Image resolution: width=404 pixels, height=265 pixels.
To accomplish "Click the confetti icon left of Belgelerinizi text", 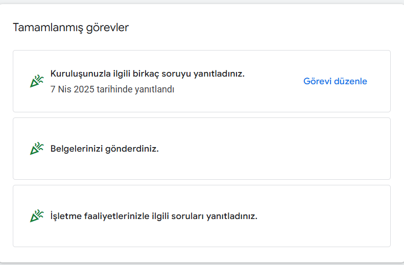I will click(x=37, y=149).
